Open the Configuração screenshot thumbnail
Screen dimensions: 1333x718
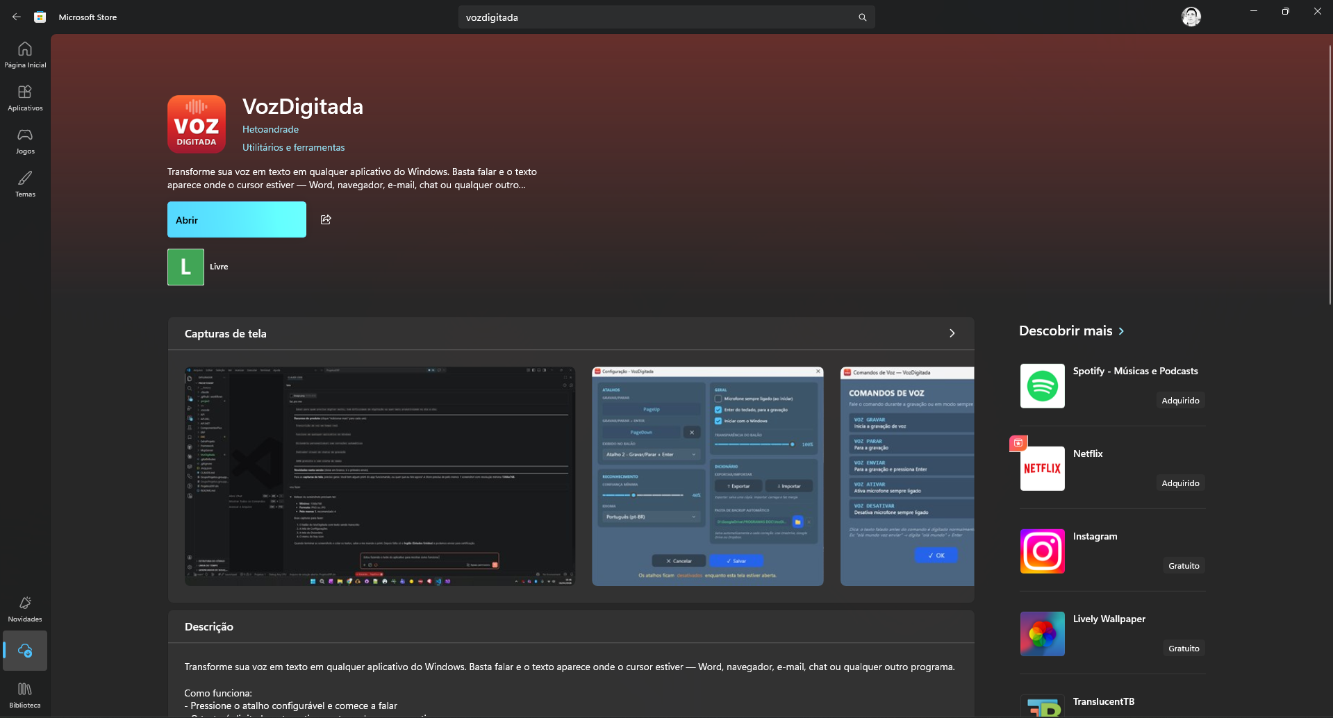[x=708, y=476]
